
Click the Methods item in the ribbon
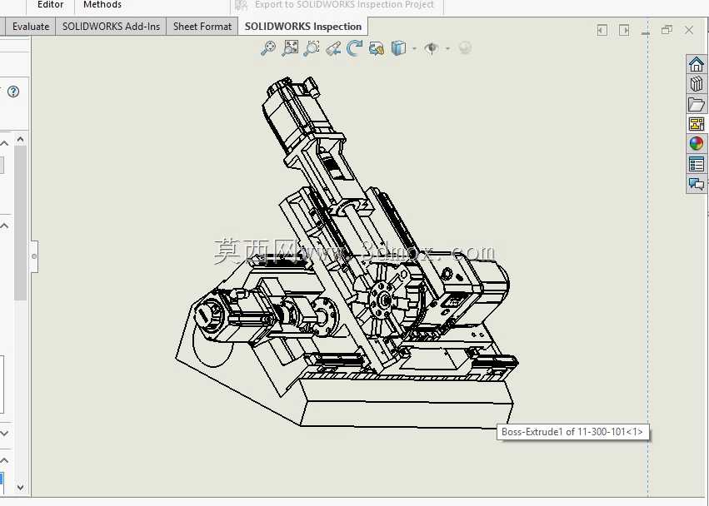point(102,5)
